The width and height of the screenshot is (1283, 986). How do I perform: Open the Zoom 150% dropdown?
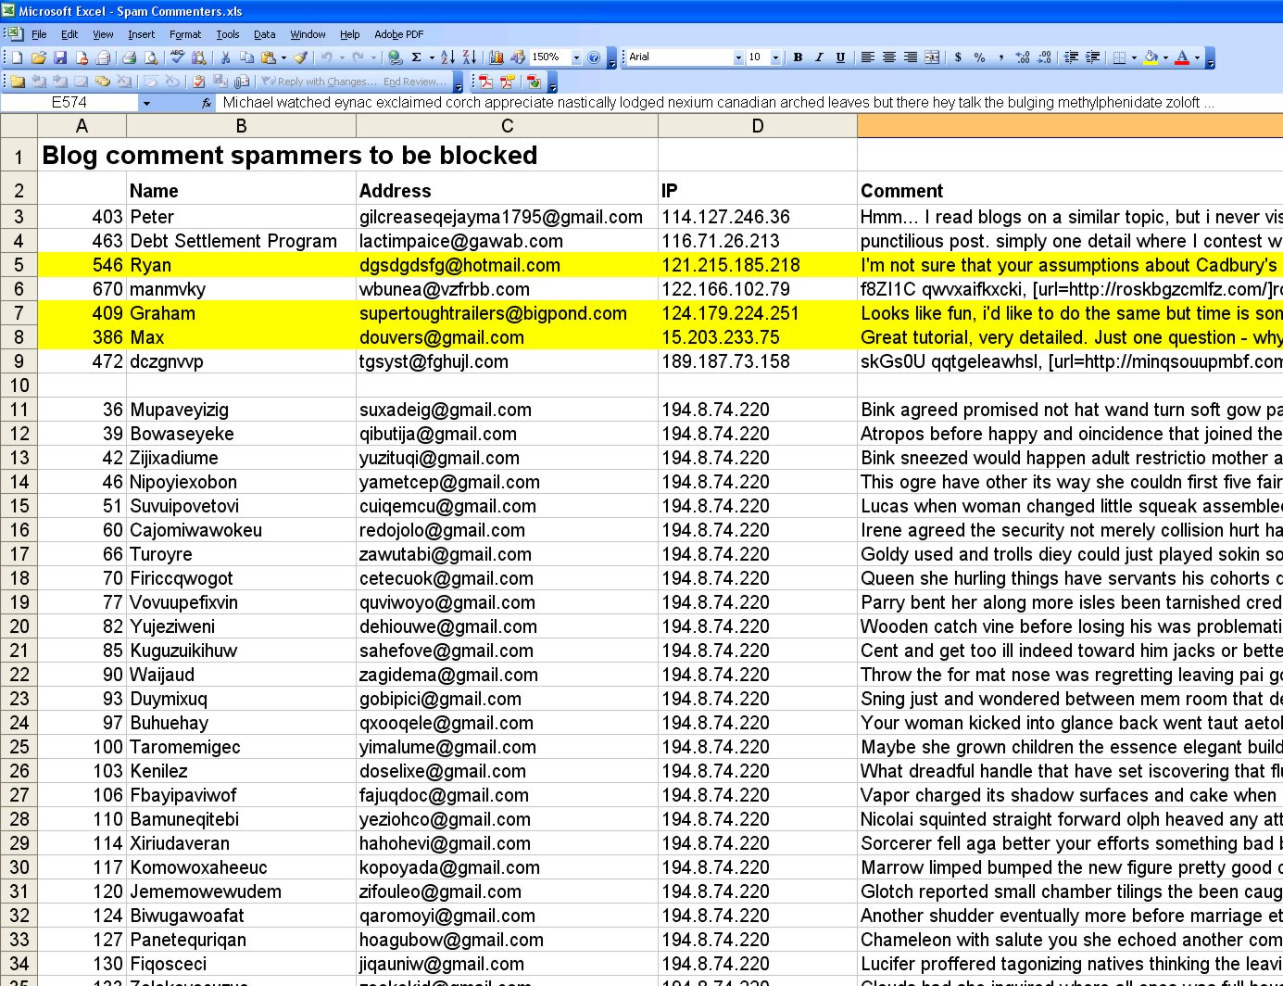click(x=576, y=57)
